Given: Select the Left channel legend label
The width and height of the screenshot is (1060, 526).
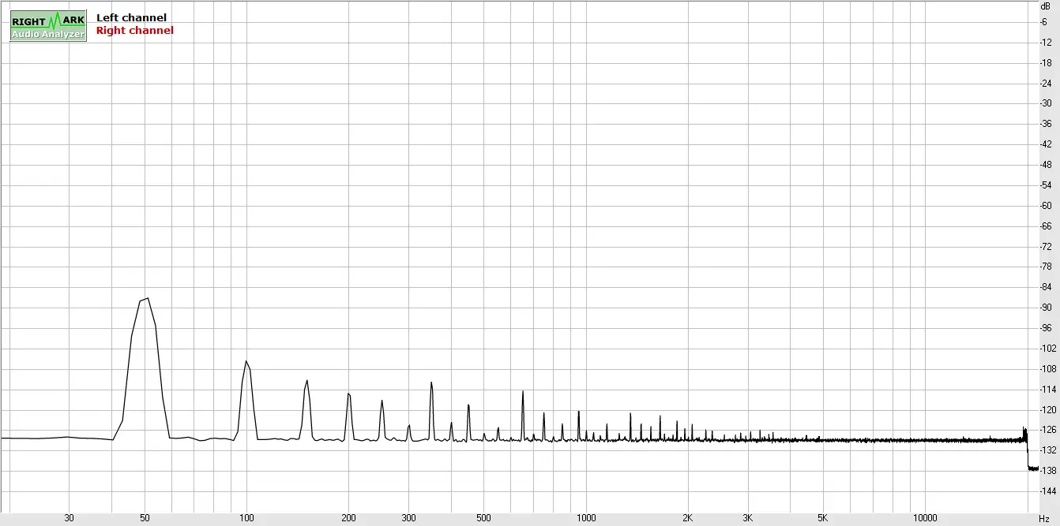Looking at the screenshot, I should point(131,17).
